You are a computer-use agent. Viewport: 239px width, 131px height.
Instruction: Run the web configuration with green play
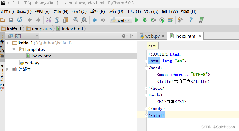click(137, 20)
